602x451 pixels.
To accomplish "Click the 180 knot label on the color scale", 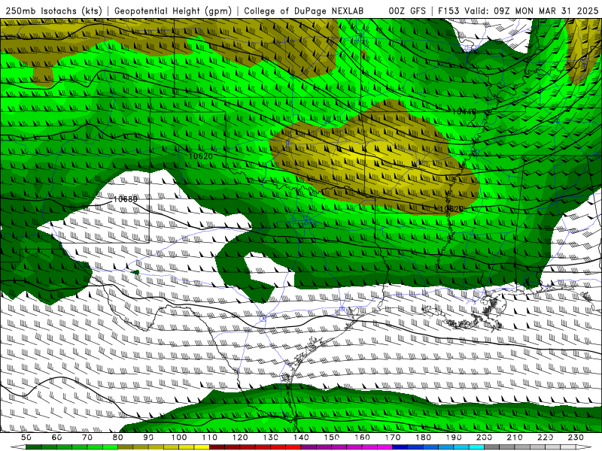I will 423,437.
